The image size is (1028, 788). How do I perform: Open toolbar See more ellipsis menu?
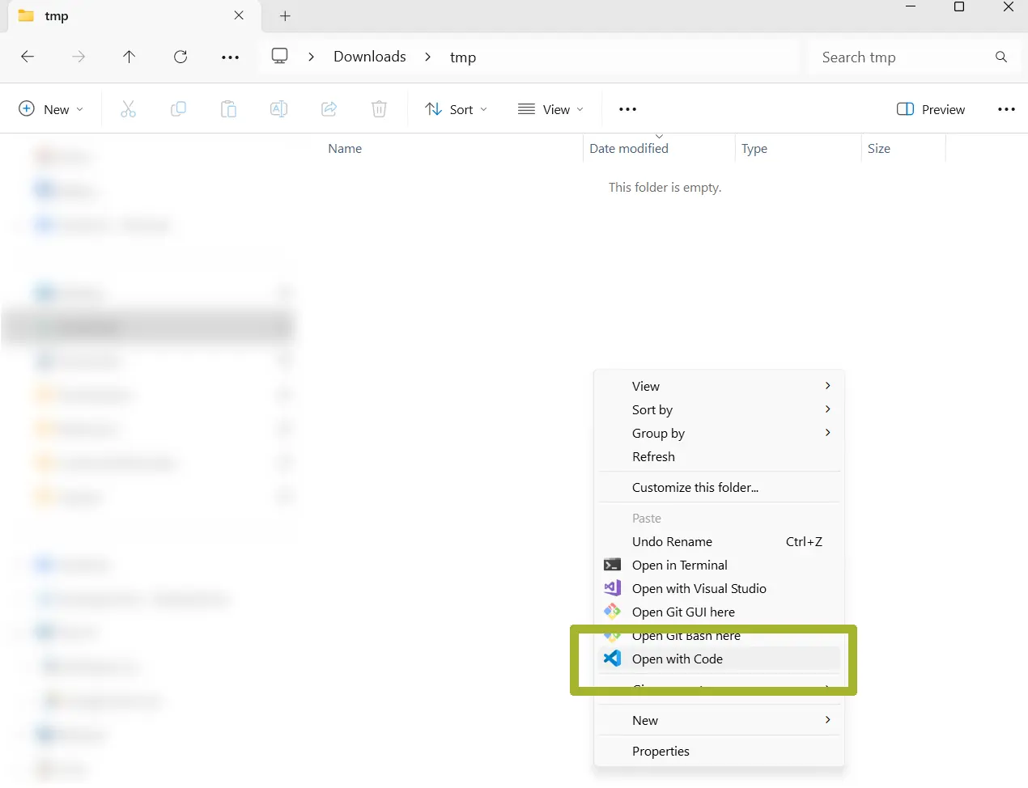(x=627, y=109)
